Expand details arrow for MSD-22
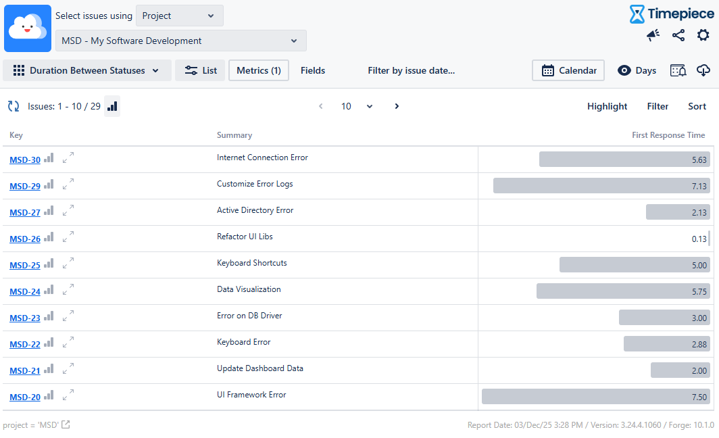 click(x=68, y=342)
